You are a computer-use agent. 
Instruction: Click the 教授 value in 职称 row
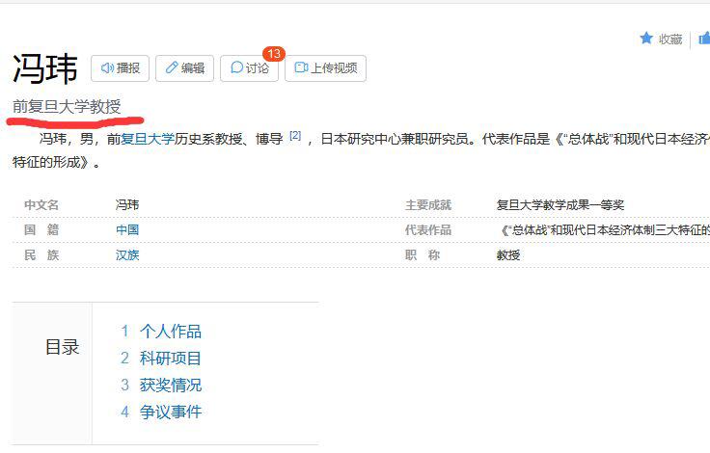(x=508, y=254)
